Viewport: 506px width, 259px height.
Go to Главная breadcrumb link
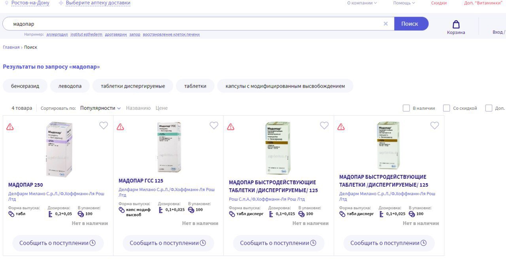[x=11, y=47]
